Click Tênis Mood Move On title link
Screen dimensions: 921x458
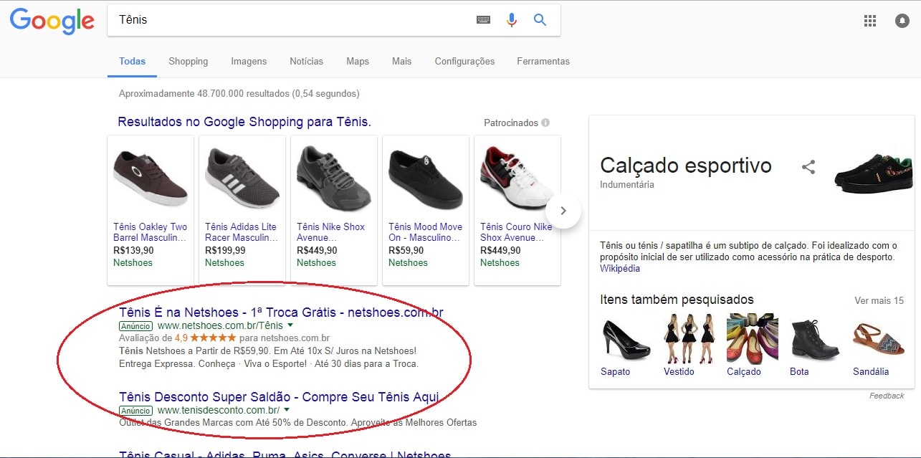point(426,232)
